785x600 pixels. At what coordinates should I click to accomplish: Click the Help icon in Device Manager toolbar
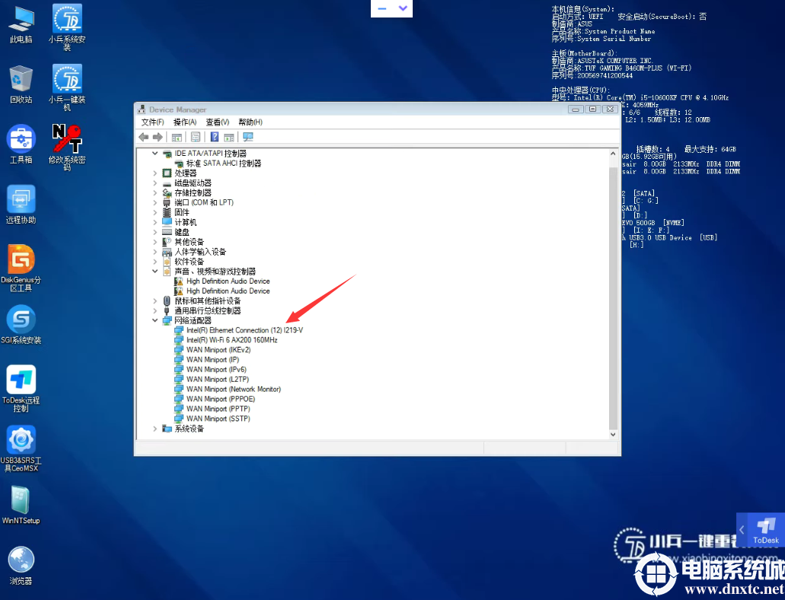(215, 137)
